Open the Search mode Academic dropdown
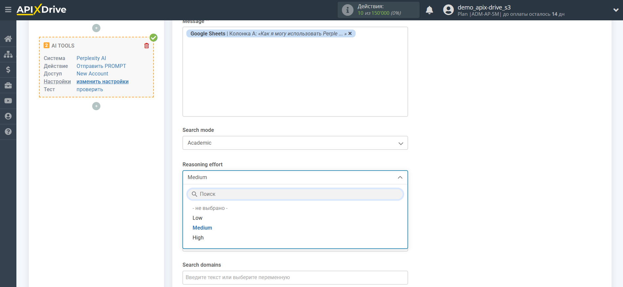This screenshot has height=287, width=623. (295, 143)
